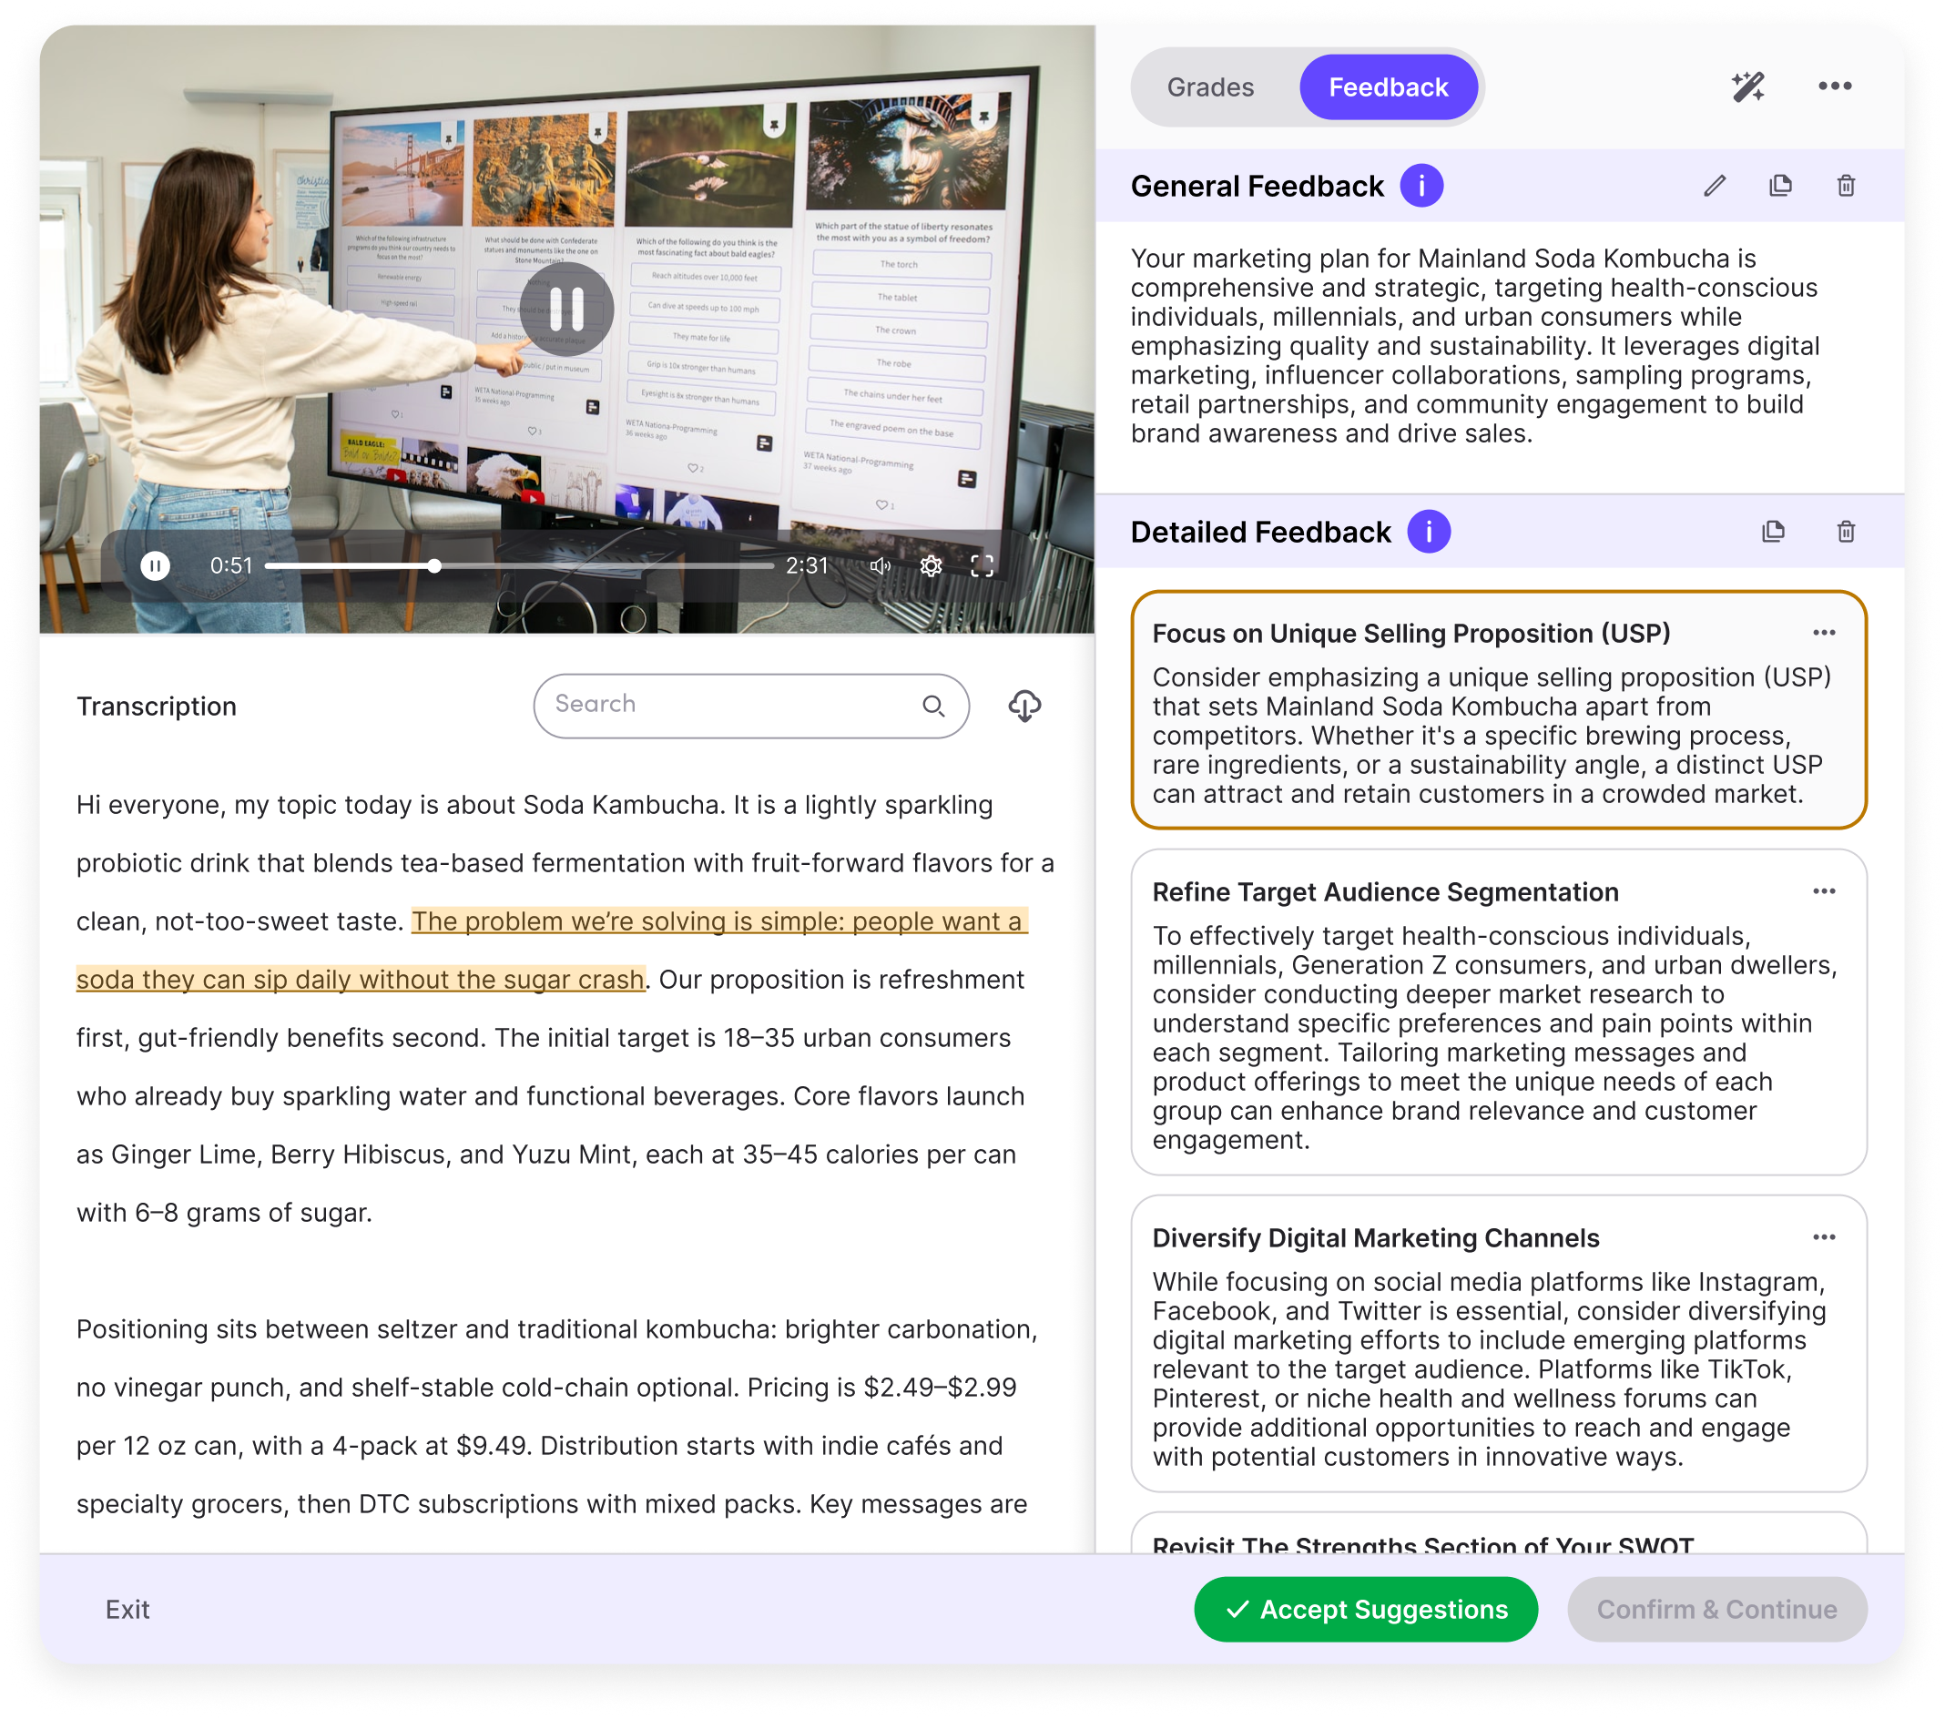Click the Revisit The Strengths Section card
The height and width of the screenshot is (1719, 1945).
point(1498,1533)
